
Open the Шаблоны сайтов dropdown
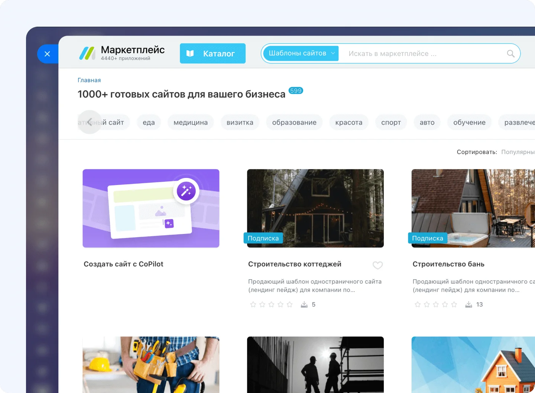(301, 53)
